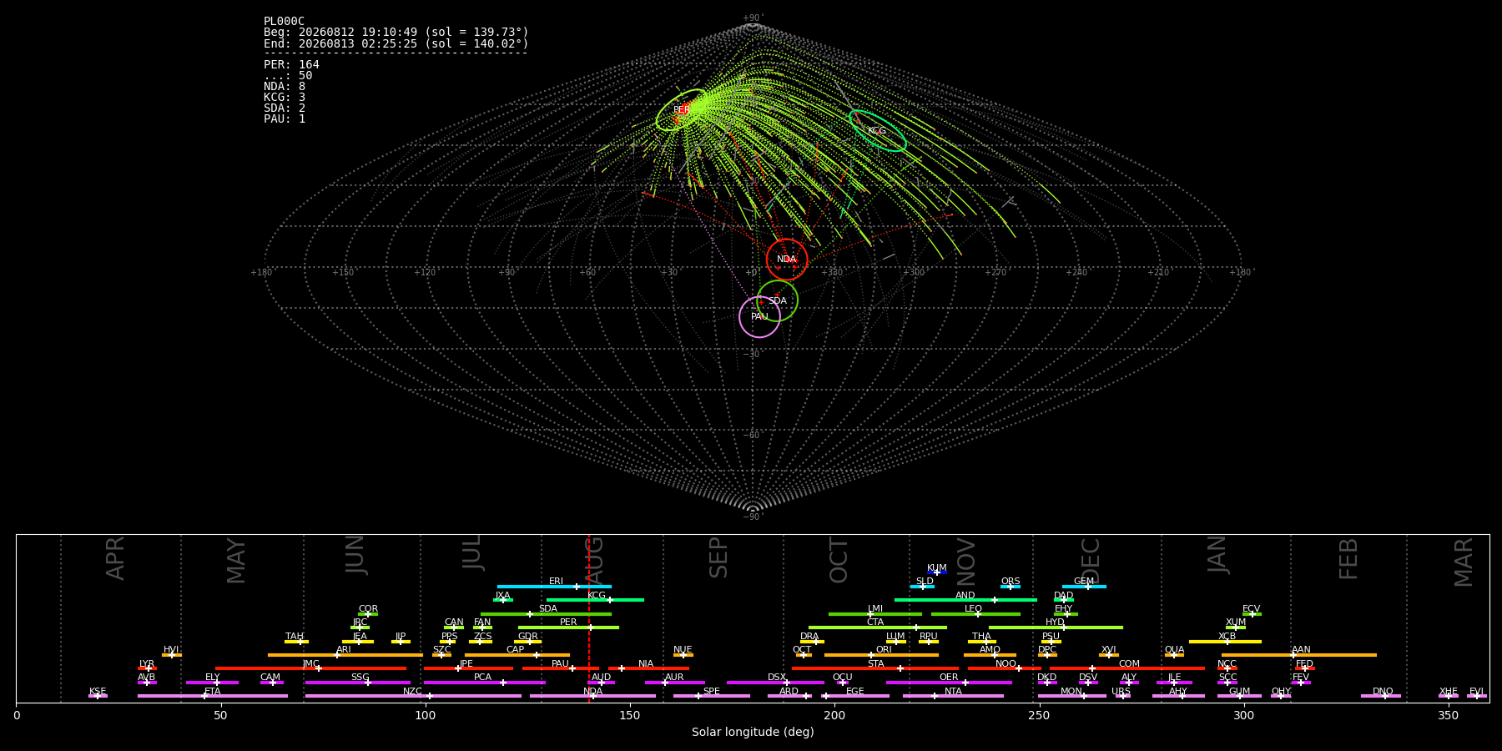Click the pink PAU radiant circle

(759, 316)
